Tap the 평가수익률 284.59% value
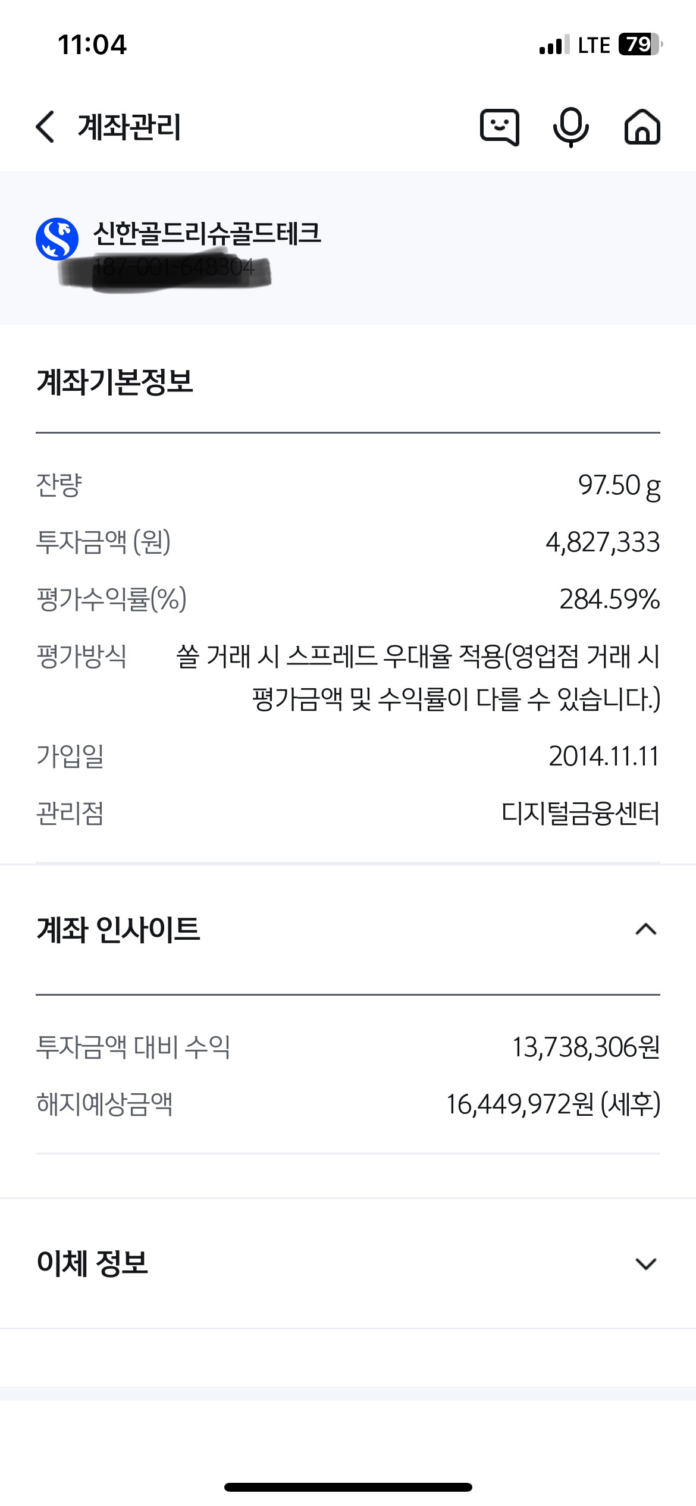Screen dimensions: 696x1506 pyautogui.click(x=610, y=599)
